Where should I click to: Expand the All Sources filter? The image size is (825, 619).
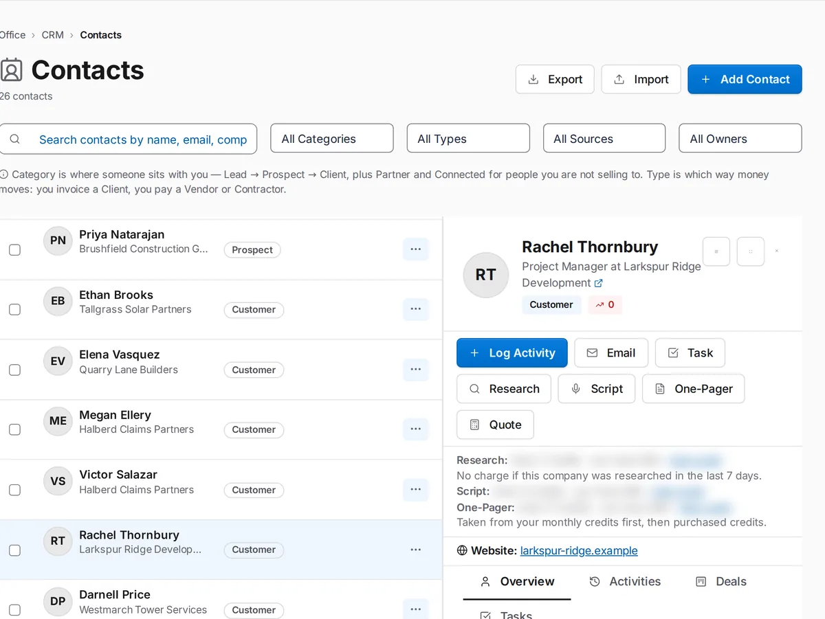[x=604, y=138]
